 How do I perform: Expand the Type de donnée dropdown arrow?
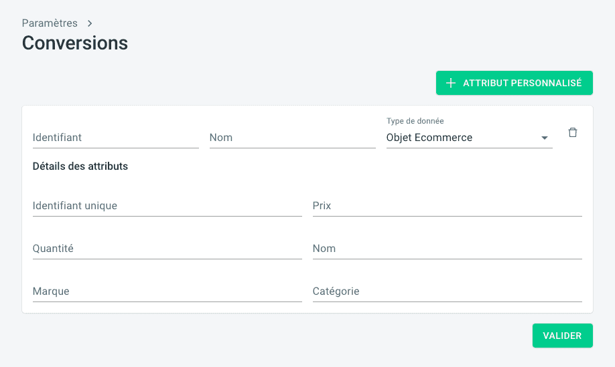545,138
